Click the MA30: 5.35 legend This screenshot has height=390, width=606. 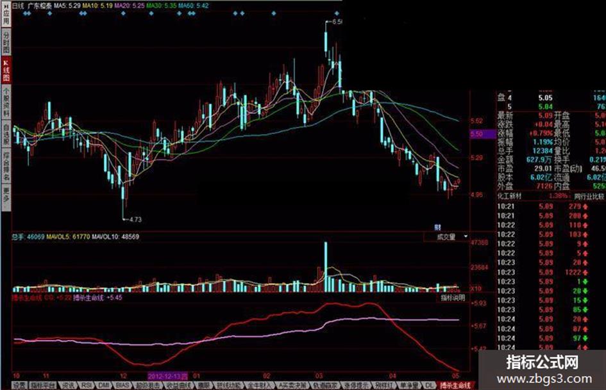[x=161, y=5]
